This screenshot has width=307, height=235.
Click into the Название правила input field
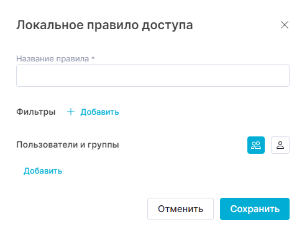153,76
